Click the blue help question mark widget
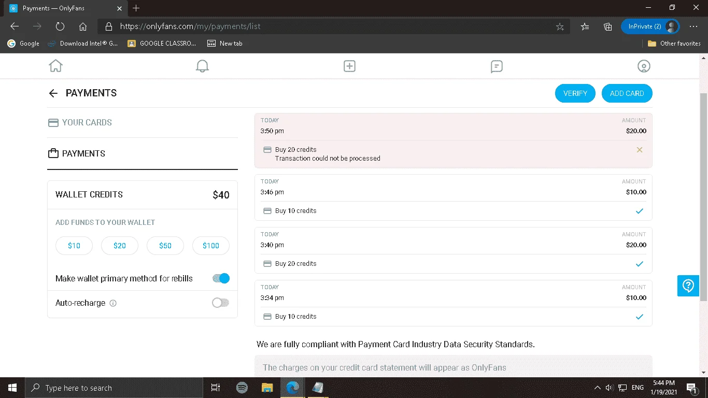 688,286
